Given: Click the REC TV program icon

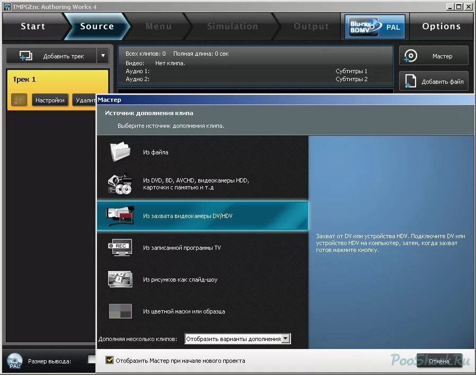Looking at the screenshot, I should tap(120, 247).
